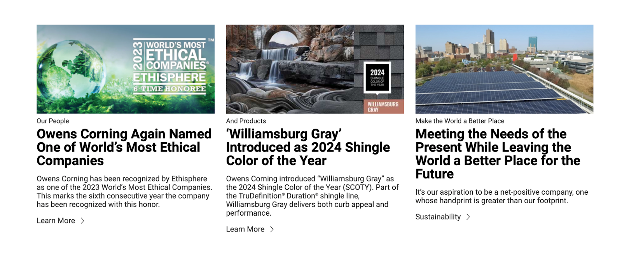The image size is (622, 256).
Task: Open Learn More under the Ethical Companies article
Action: 56,221
